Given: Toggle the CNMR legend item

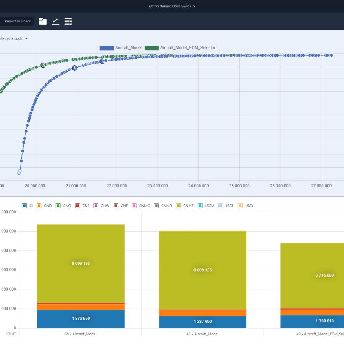Looking at the screenshot, I should [x=163, y=206].
